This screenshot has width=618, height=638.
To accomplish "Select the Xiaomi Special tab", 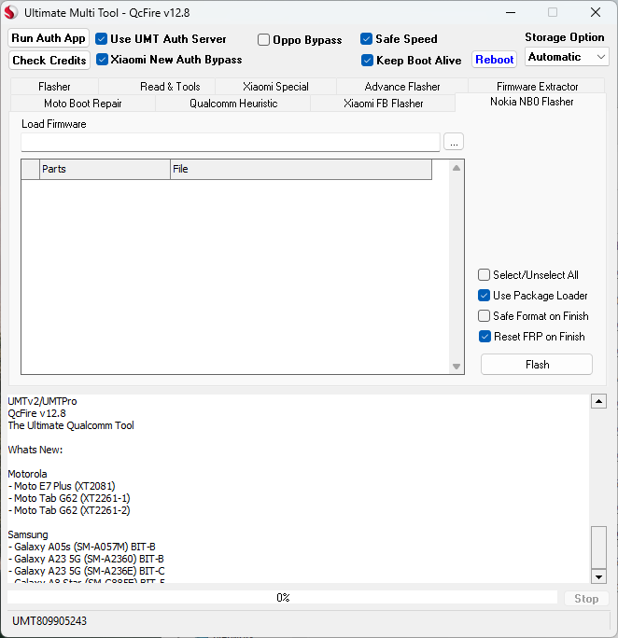I will click(275, 86).
